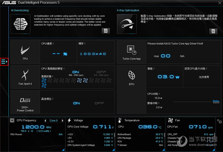
Task: Click CPU System Agent Voltage row
Action: pyautogui.click(x=90, y=145)
